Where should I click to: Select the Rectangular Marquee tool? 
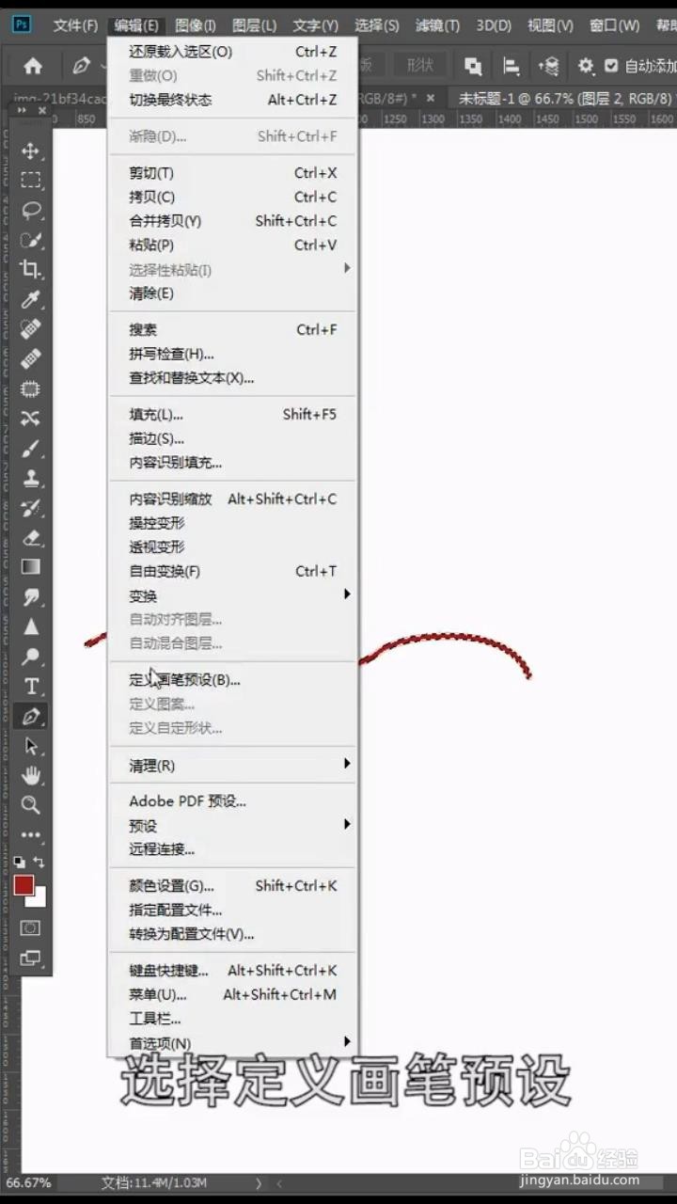(x=31, y=180)
